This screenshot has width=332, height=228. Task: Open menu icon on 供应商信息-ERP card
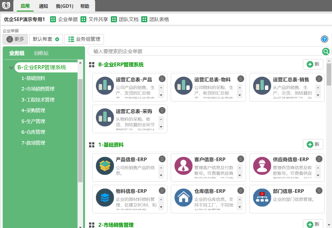[319, 159]
